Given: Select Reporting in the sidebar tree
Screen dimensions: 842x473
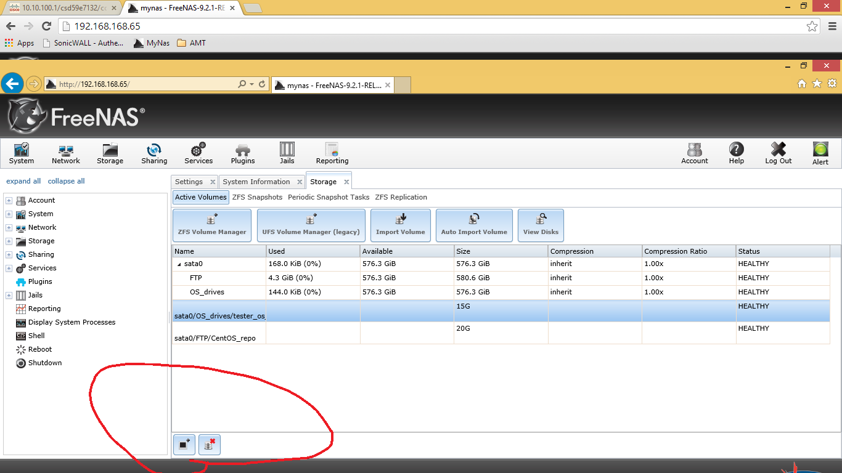Looking at the screenshot, I should (44, 309).
